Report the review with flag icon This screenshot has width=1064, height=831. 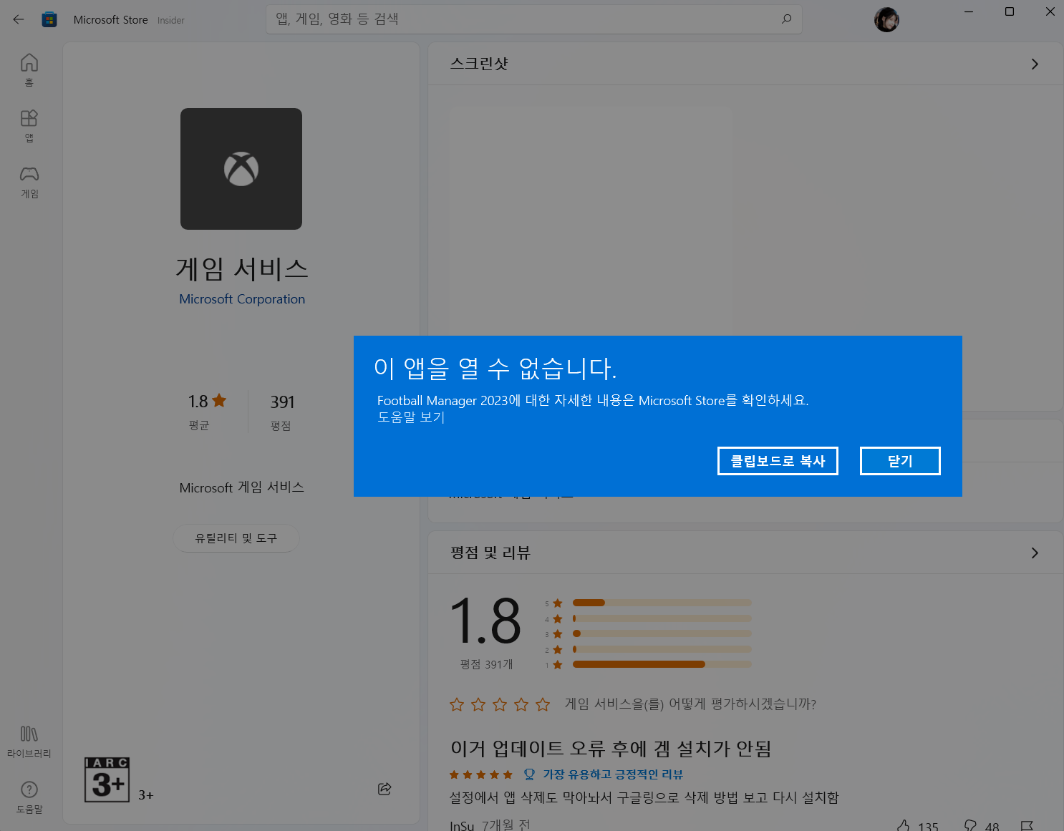[x=1027, y=826]
